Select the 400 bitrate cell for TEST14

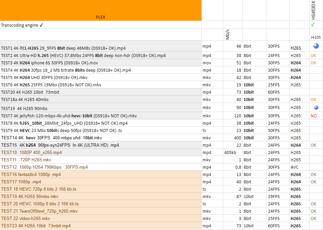233,138
